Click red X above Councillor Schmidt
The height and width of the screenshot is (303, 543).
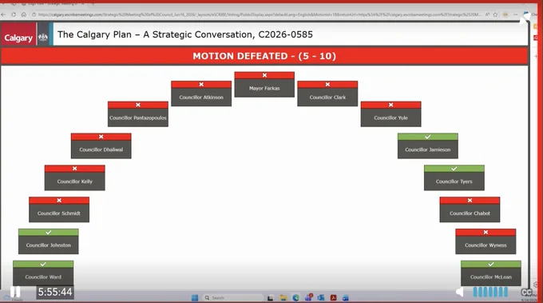point(59,201)
